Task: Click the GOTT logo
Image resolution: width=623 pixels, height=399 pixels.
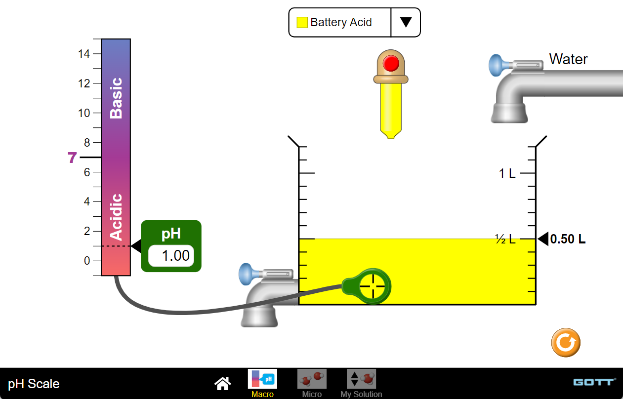Action: (x=594, y=382)
